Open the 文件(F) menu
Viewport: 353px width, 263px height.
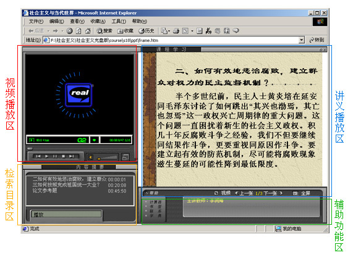pos(36,22)
